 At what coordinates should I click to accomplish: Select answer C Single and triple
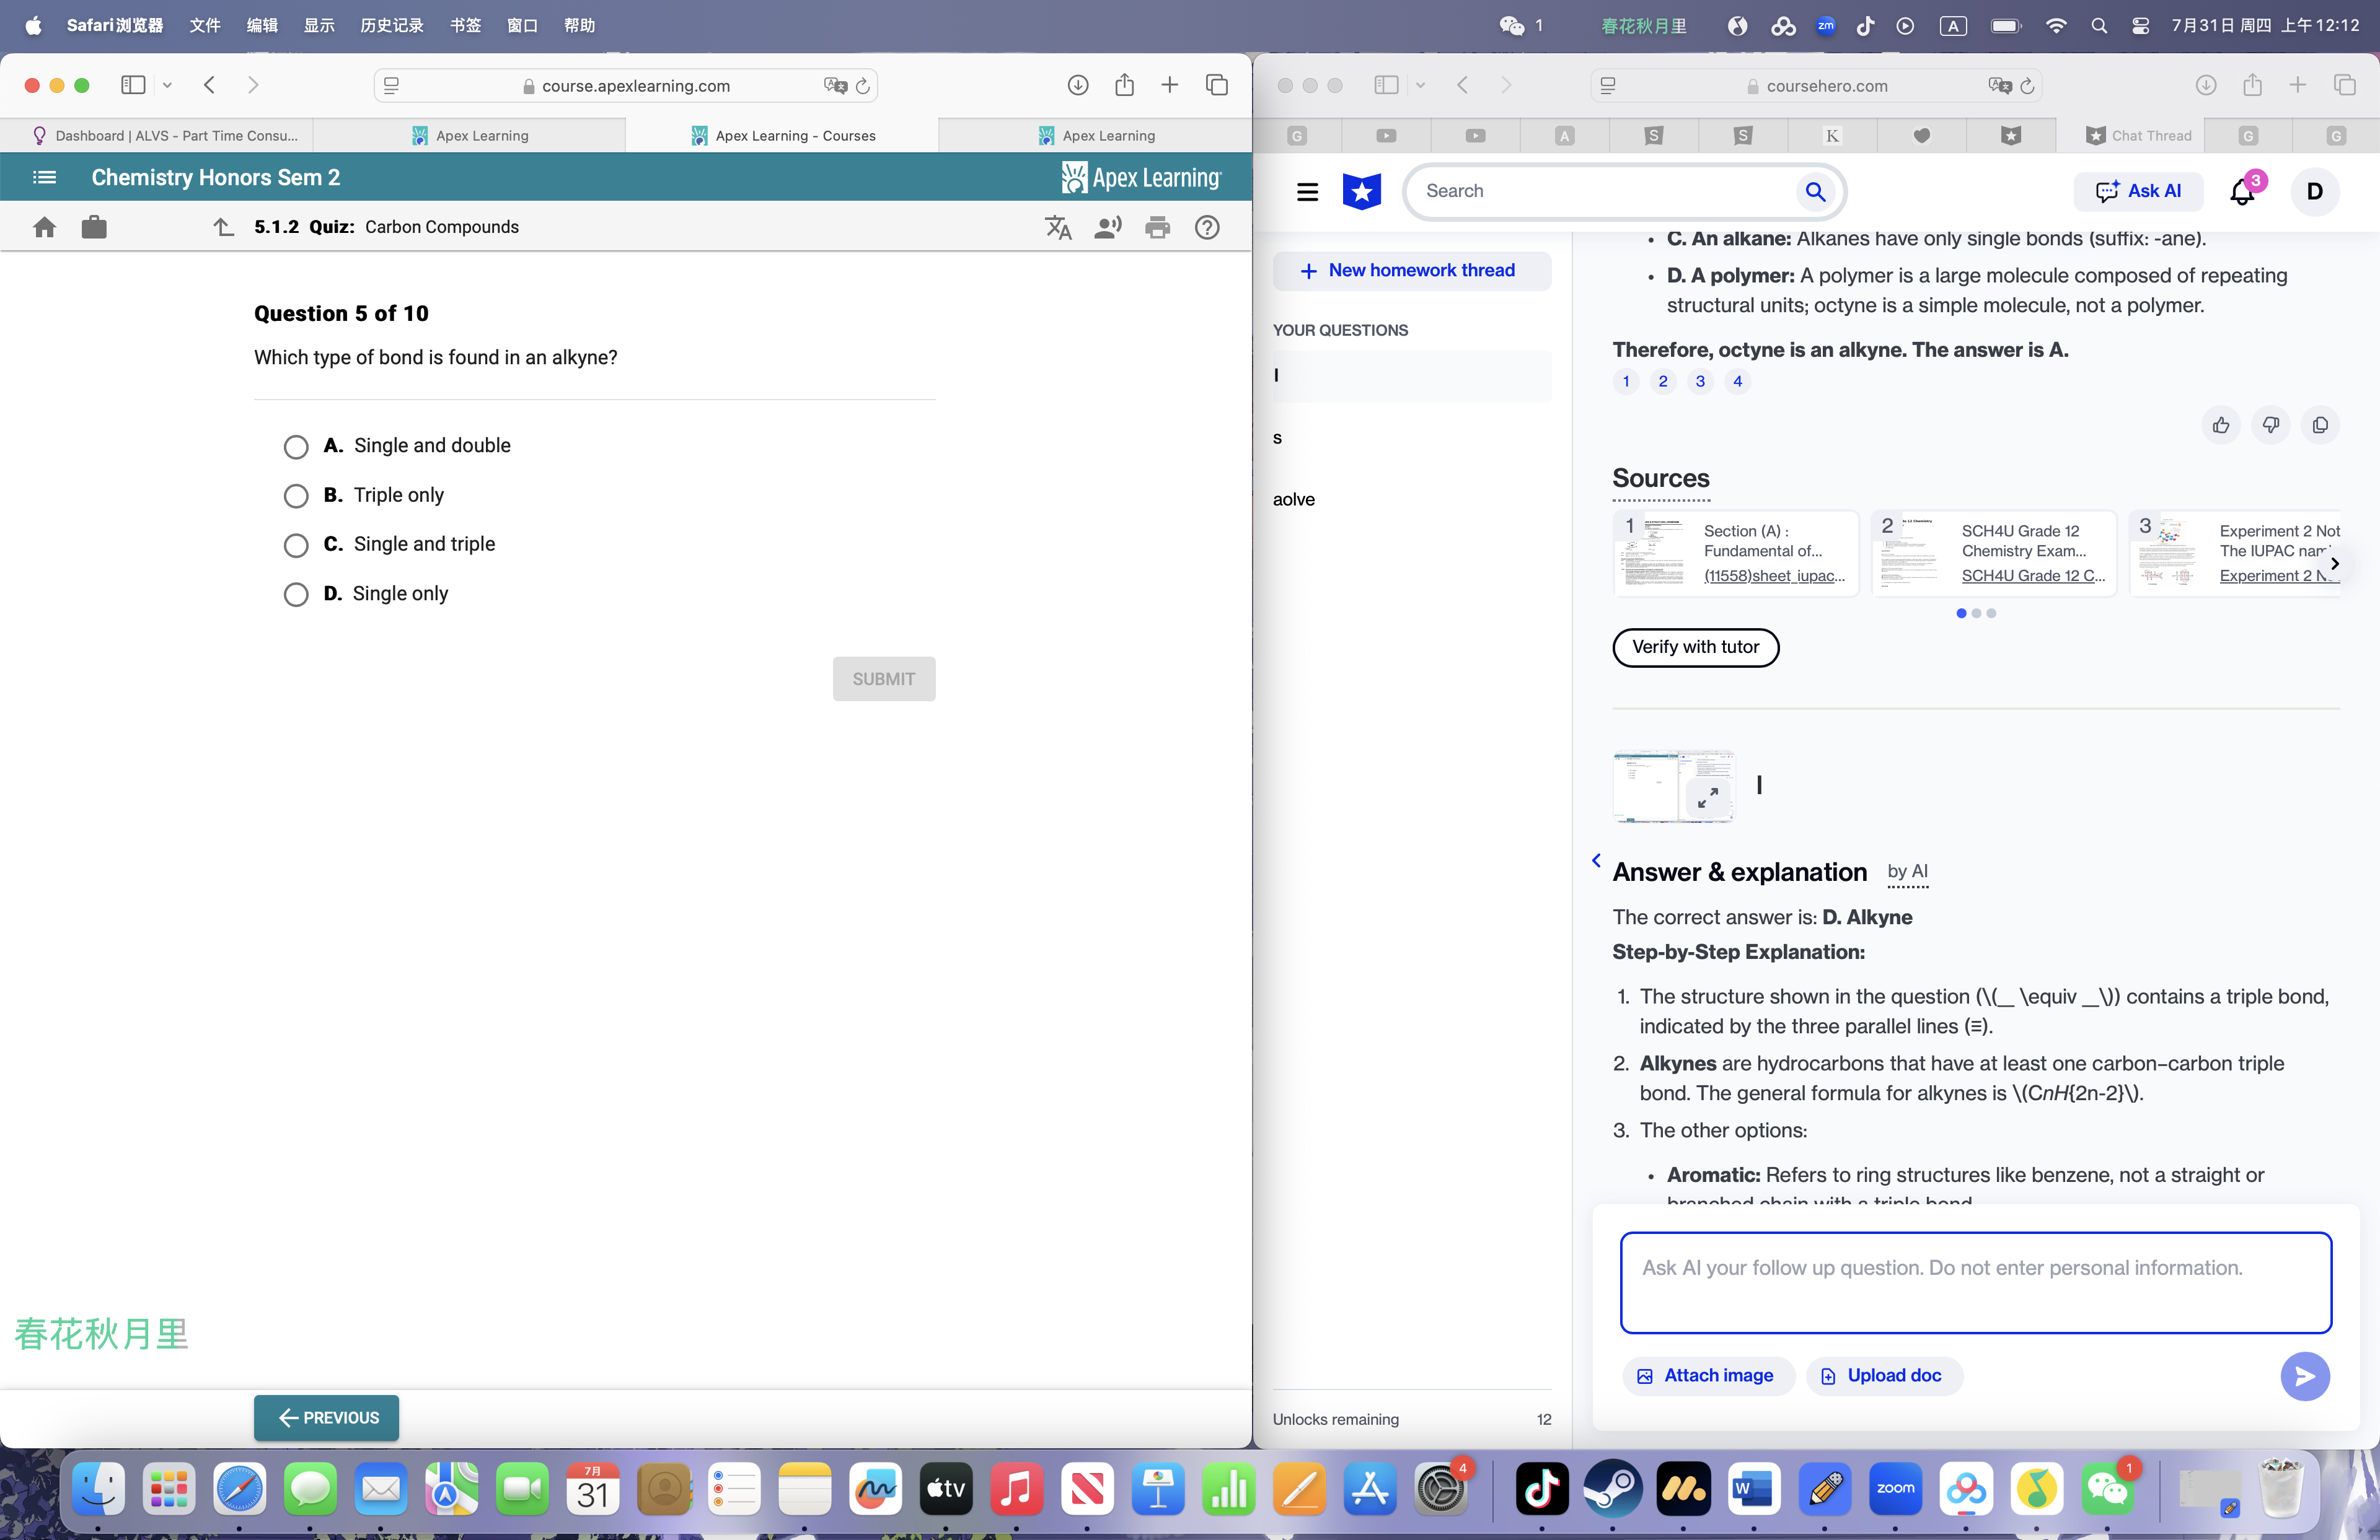tap(296, 545)
